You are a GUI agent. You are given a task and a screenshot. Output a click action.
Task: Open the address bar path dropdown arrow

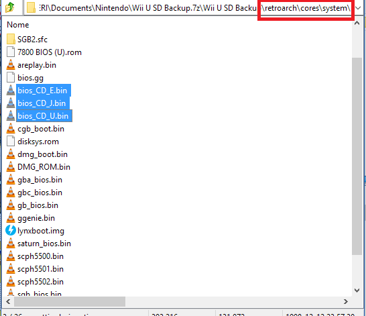358,8
